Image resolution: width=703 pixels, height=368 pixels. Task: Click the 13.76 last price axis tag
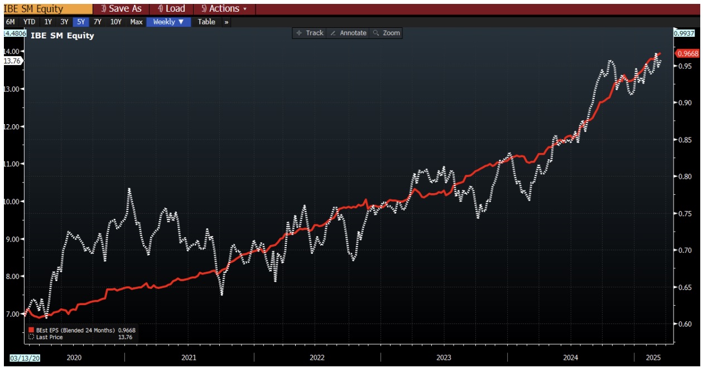pyautogui.click(x=12, y=61)
